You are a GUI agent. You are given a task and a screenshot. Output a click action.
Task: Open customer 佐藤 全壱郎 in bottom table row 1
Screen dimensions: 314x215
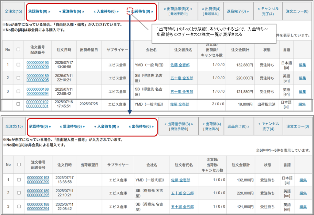click(x=181, y=180)
